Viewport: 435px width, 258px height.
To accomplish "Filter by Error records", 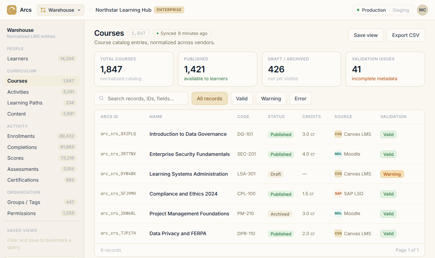I will [x=300, y=98].
